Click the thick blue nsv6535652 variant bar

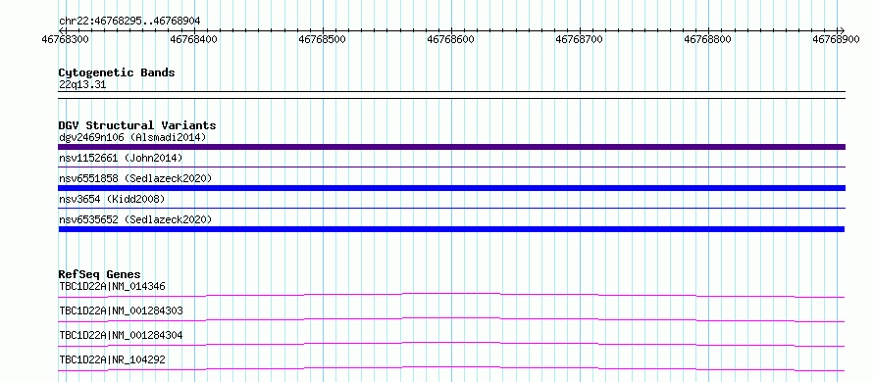point(451,229)
